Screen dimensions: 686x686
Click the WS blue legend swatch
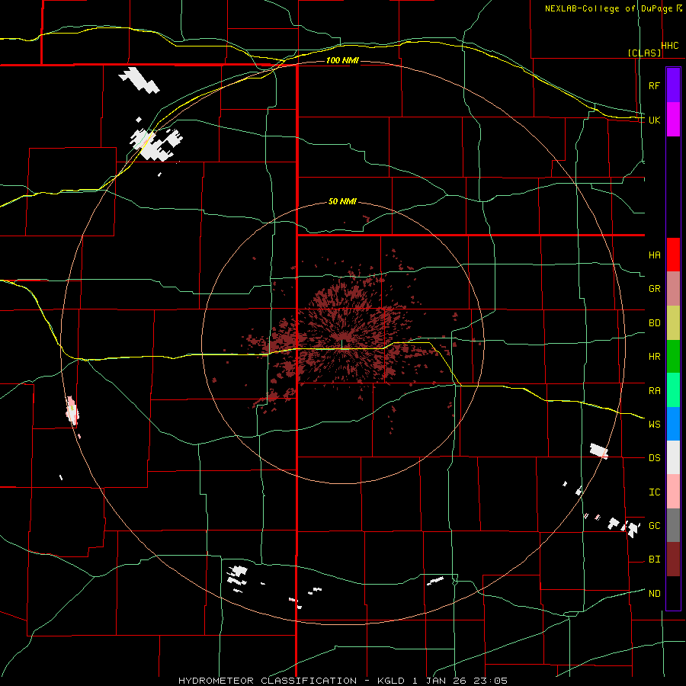coord(673,424)
